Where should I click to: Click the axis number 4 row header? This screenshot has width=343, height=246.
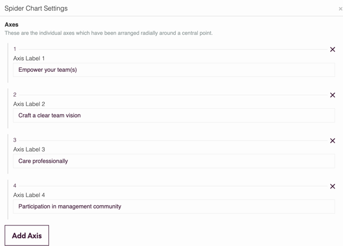(x=15, y=186)
